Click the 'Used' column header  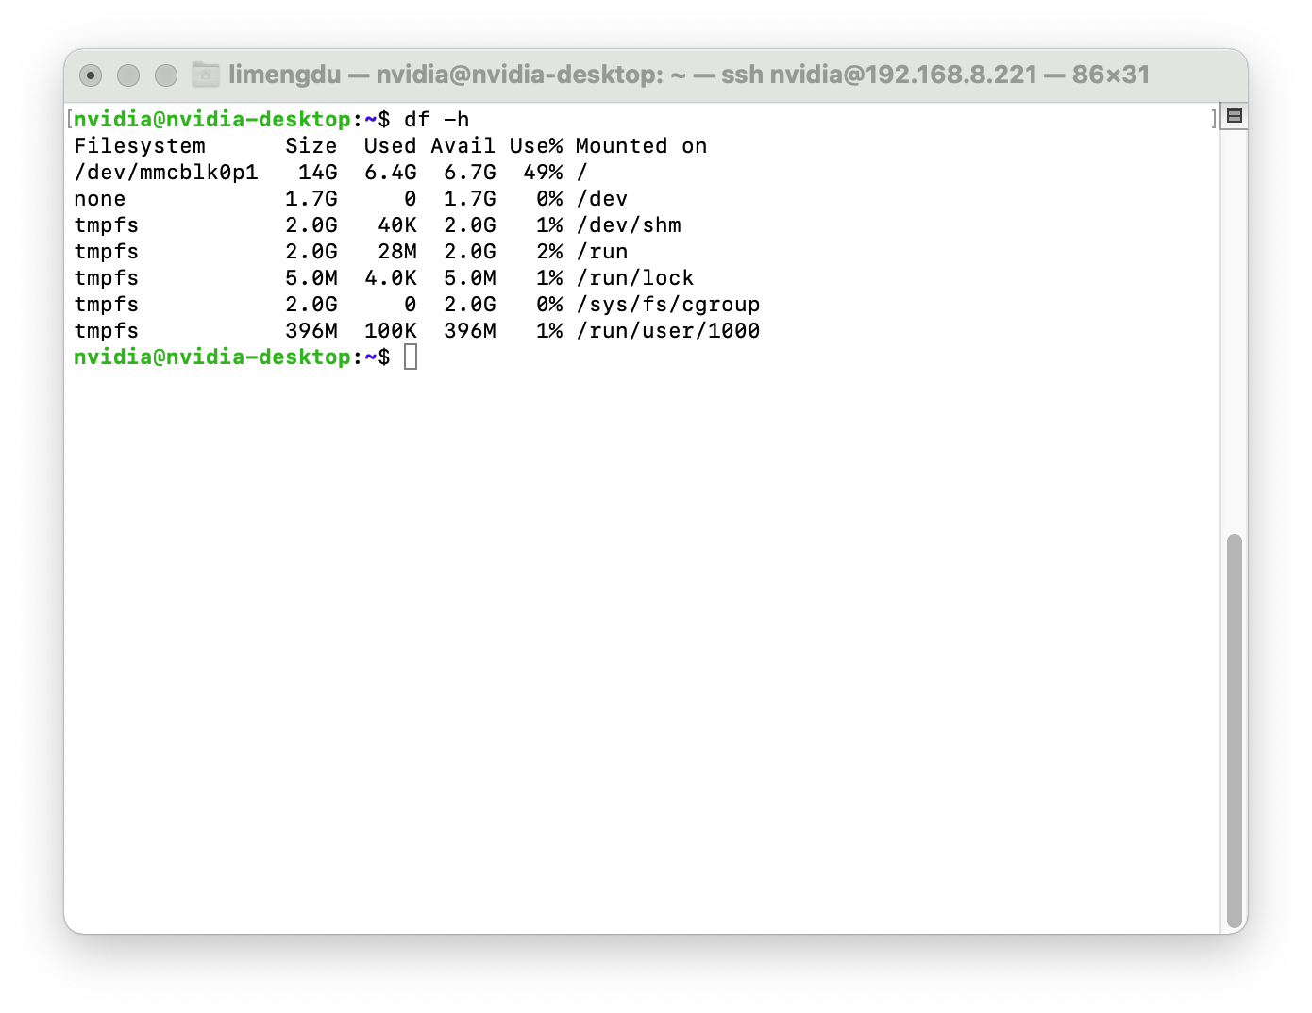[390, 146]
